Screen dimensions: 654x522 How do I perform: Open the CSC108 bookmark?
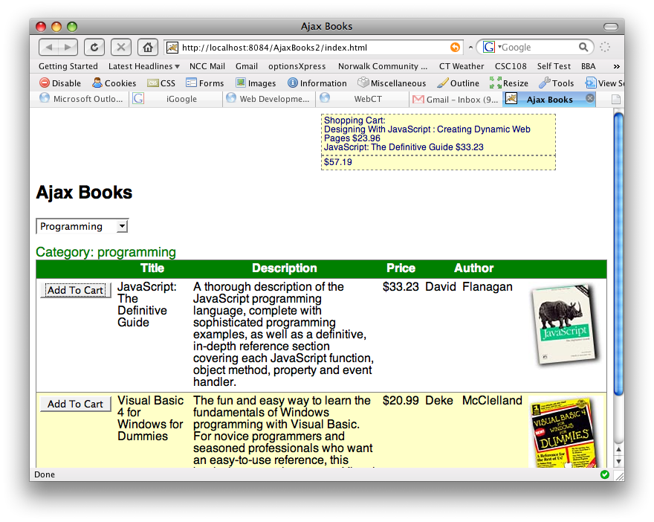click(x=511, y=66)
